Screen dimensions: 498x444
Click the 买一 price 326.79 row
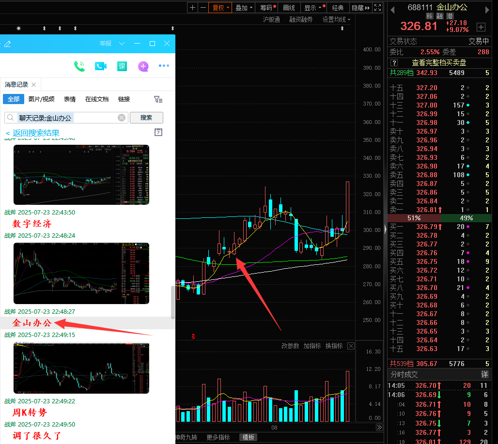click(439, 227)
